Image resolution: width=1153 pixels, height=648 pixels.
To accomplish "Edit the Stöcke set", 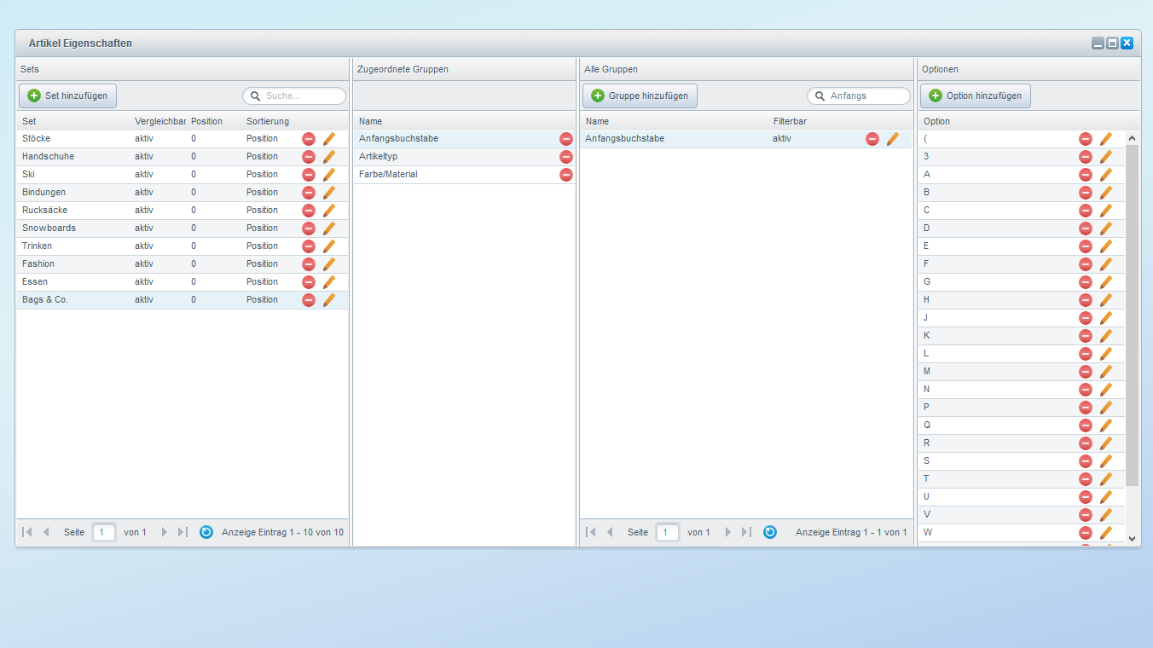I will (329, 138).
